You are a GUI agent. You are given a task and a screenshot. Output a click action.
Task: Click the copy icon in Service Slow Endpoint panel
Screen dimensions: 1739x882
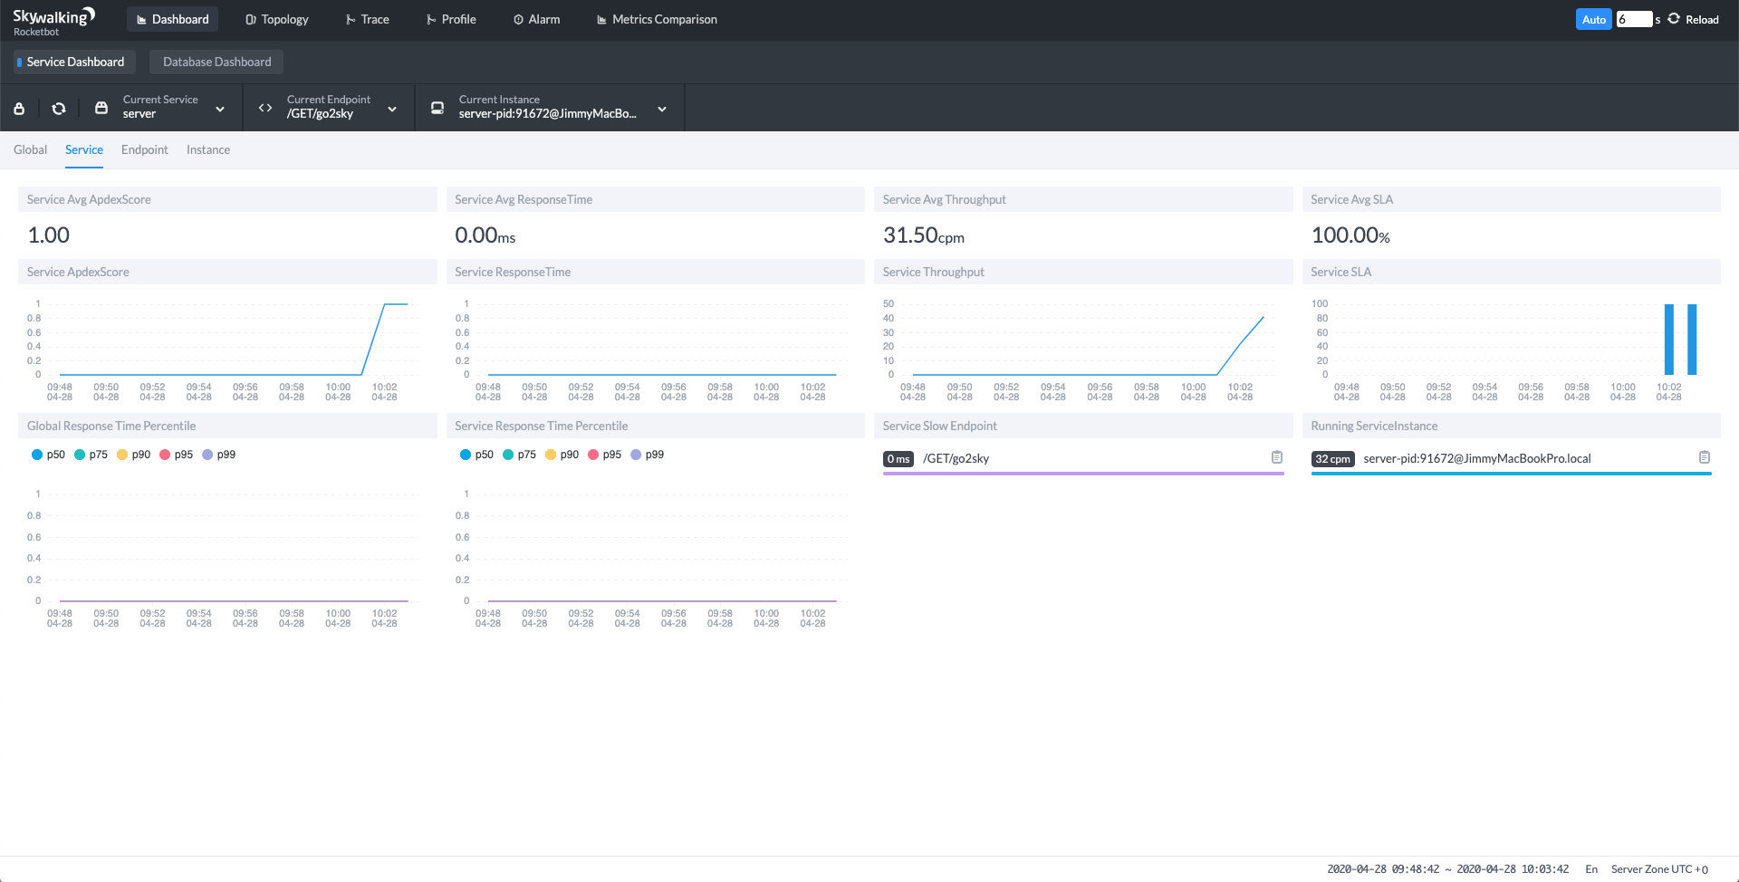pos(1278,458)
